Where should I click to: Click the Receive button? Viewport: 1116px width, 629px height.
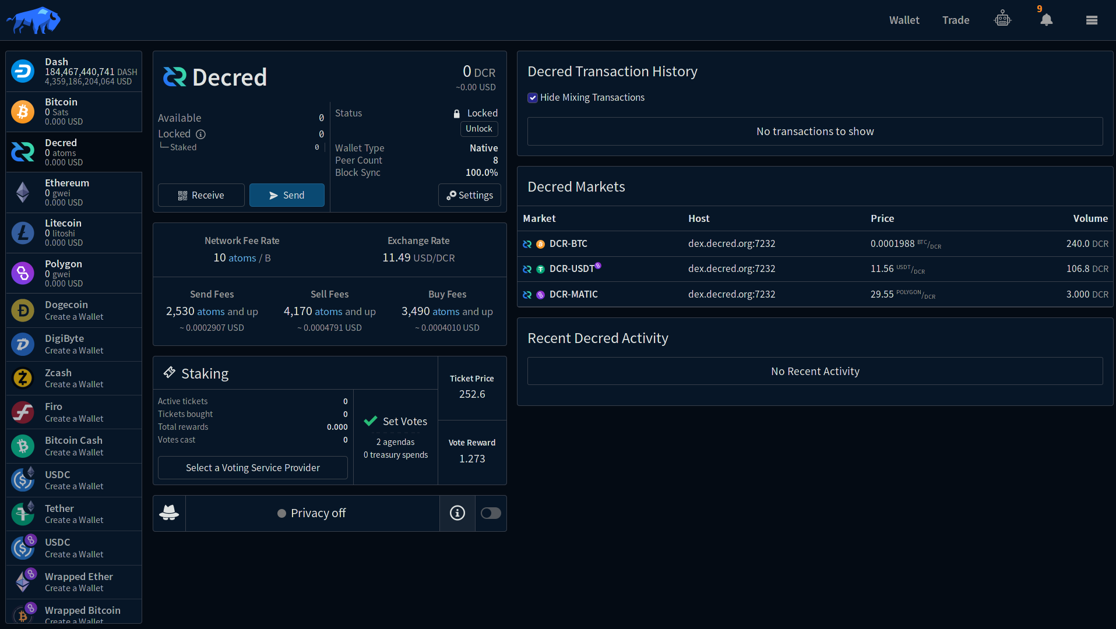pos(201,195)
